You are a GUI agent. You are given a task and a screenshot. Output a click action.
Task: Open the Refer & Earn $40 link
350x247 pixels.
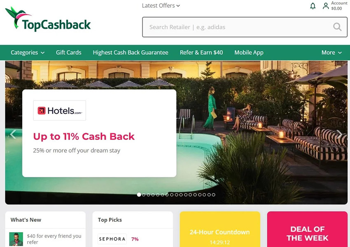(201, 52)
